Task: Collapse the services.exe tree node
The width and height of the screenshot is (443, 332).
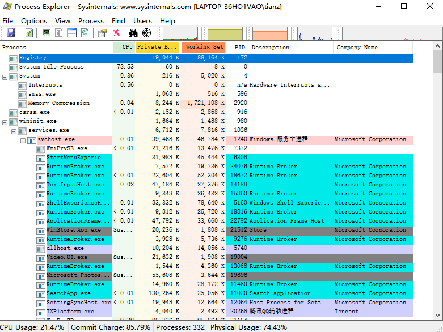Action: pyautogui.click(x=14, y=131)
